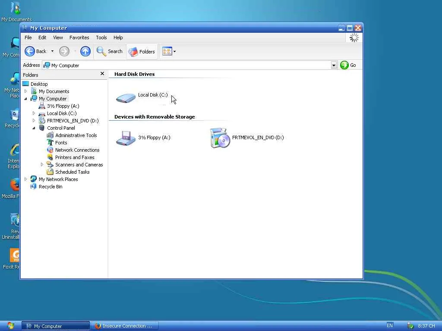Open the Edit menu

(x=42, y=37)
